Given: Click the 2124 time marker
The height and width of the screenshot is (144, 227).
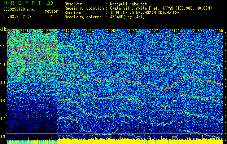Looking at the screenshot, I should coord(89,31).
